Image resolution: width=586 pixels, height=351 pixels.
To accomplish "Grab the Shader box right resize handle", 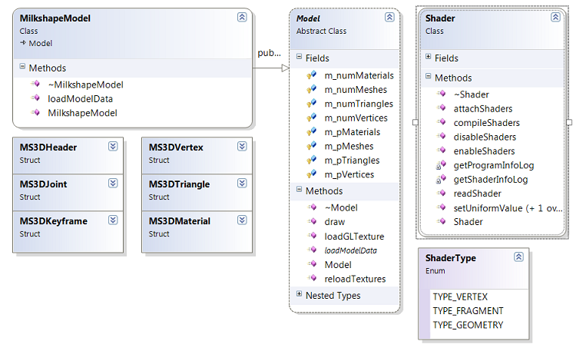I will pos(569,122).
